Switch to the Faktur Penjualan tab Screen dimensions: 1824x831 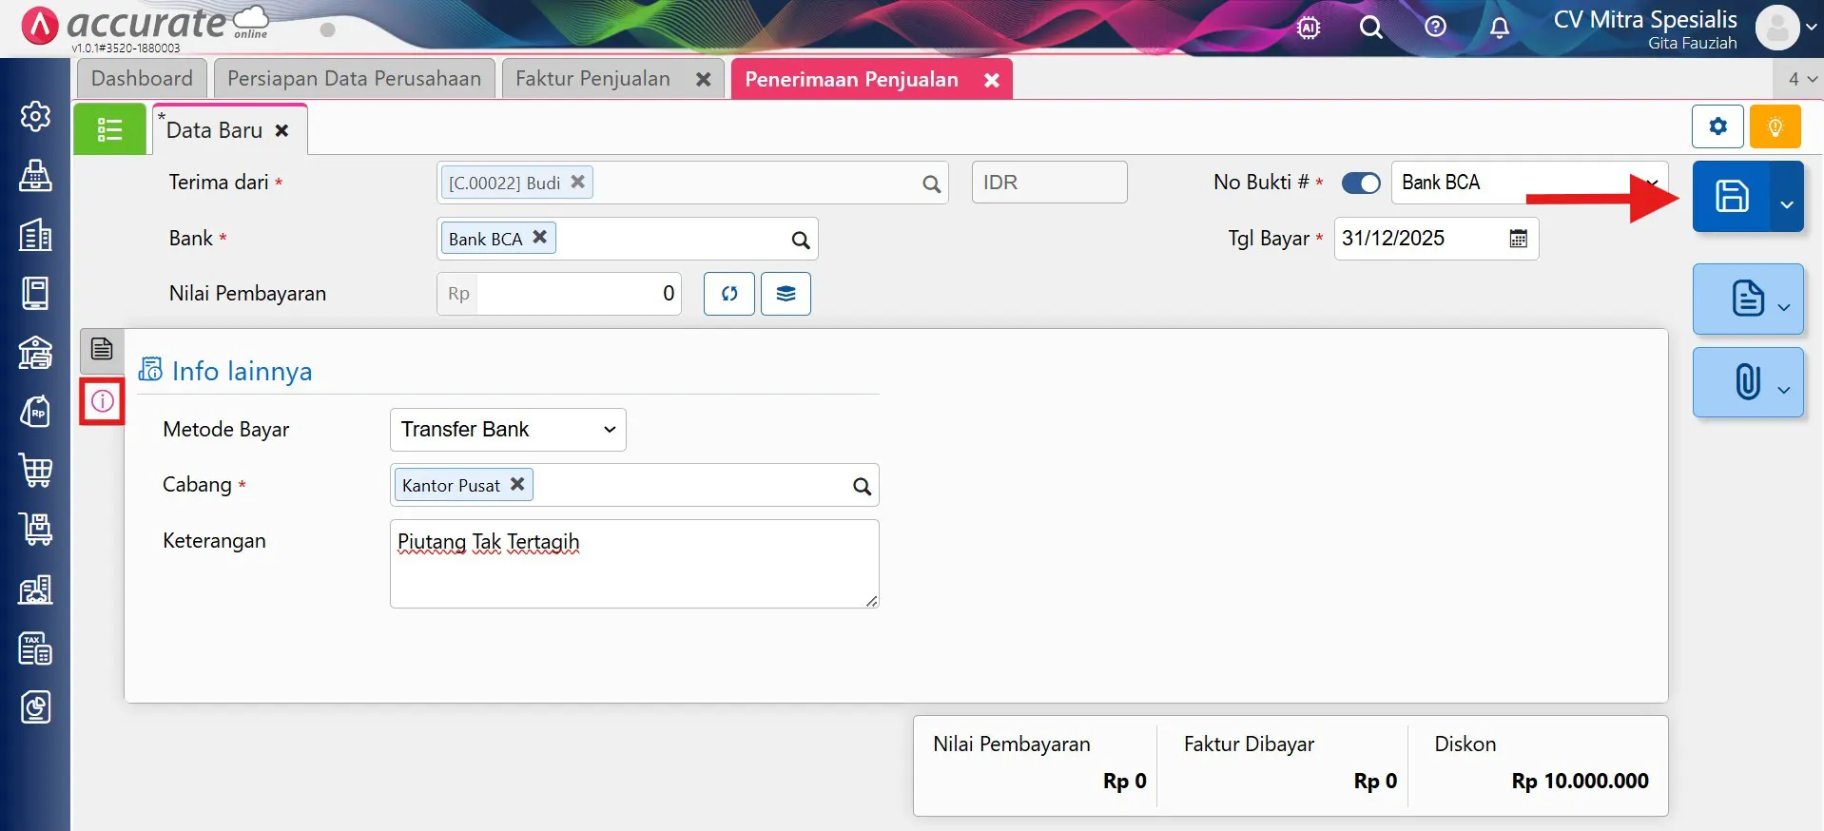pos(592,79)
